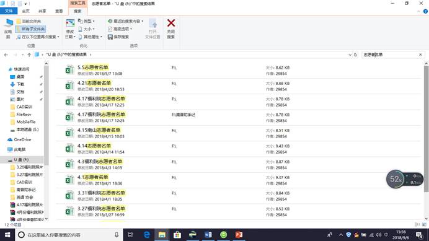
Task: Click the Save Search icon
Action: 110,37
